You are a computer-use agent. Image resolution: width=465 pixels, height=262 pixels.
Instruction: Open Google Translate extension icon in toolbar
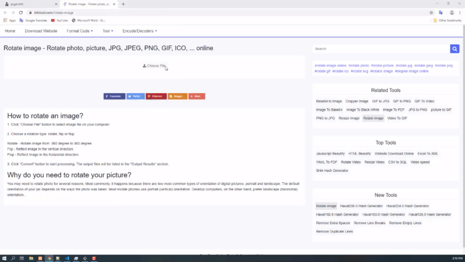pyautogui.click(x=441, y=13)
